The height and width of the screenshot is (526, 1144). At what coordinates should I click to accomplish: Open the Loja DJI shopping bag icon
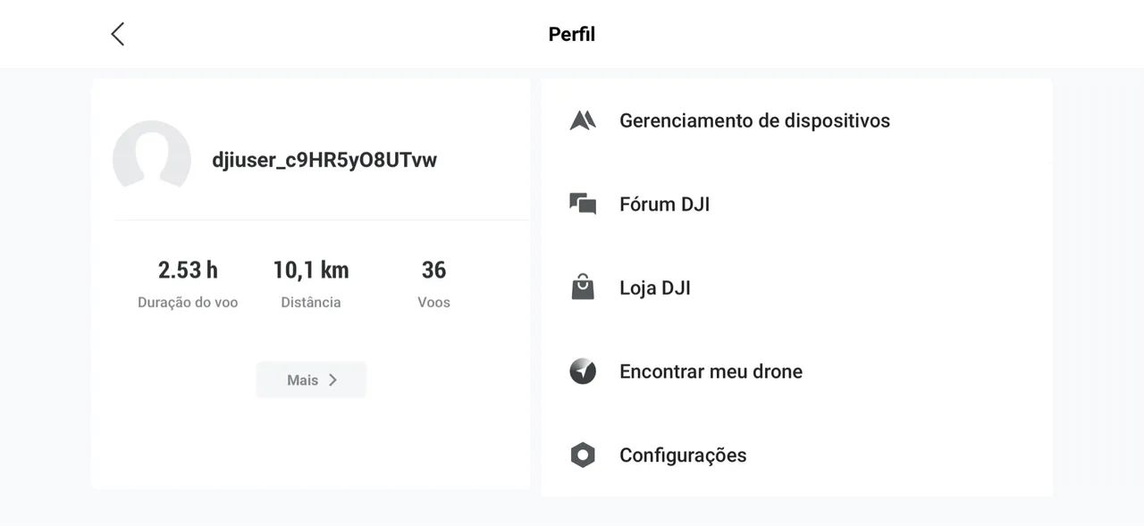click(582, 287)
